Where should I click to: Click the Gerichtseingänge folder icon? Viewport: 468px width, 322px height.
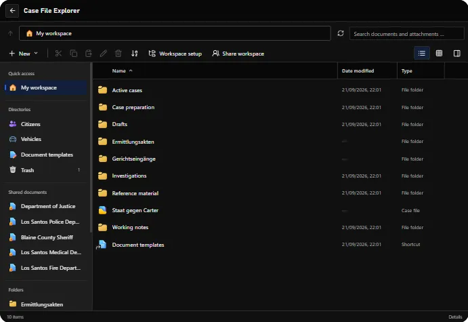point(102,159)
